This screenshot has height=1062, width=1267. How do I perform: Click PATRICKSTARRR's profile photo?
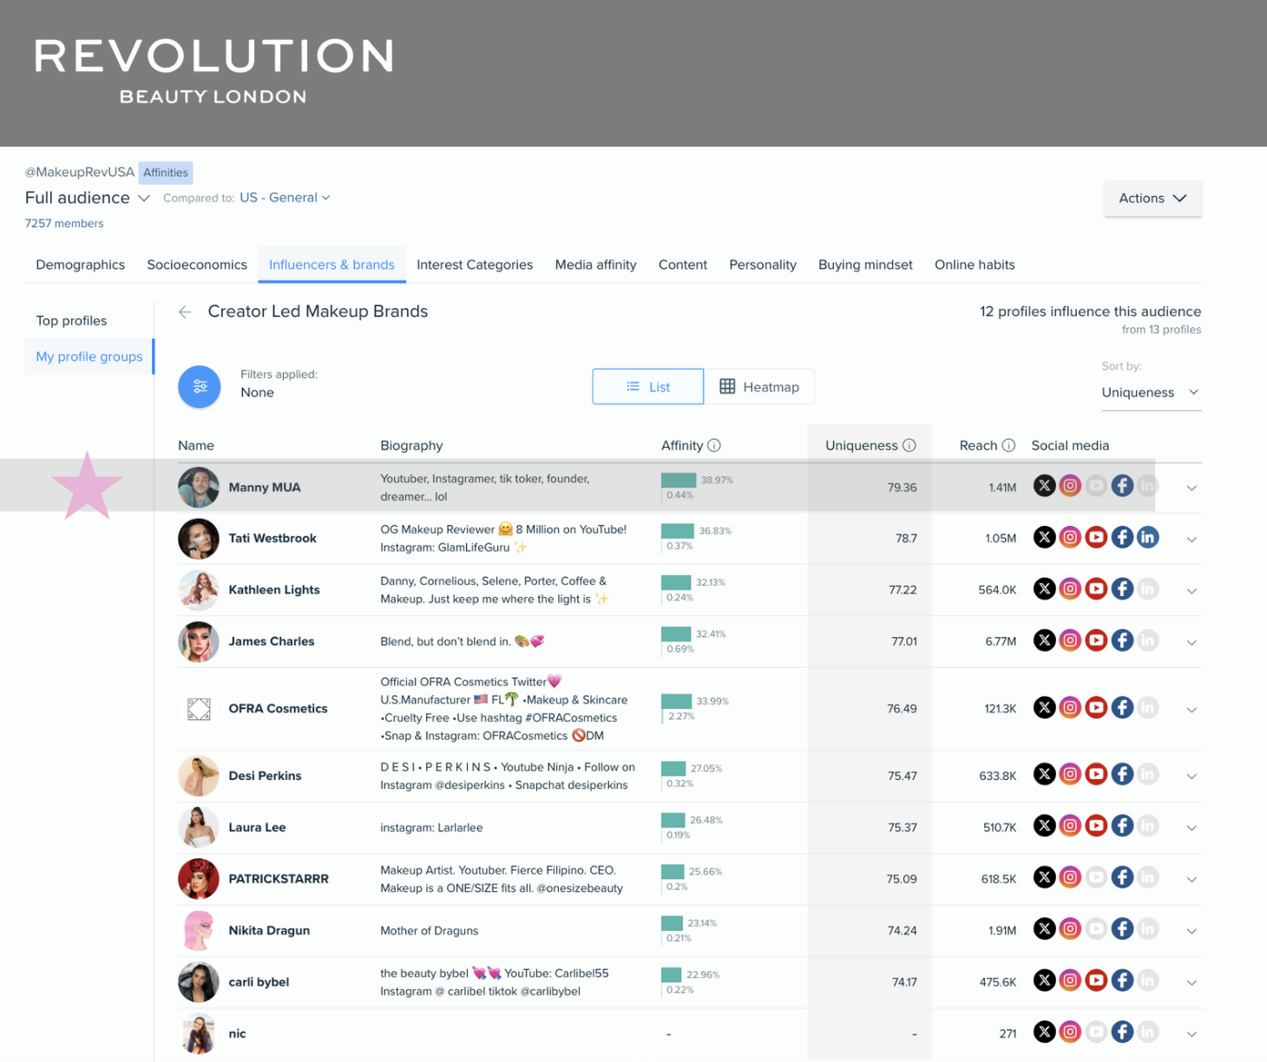199,879
